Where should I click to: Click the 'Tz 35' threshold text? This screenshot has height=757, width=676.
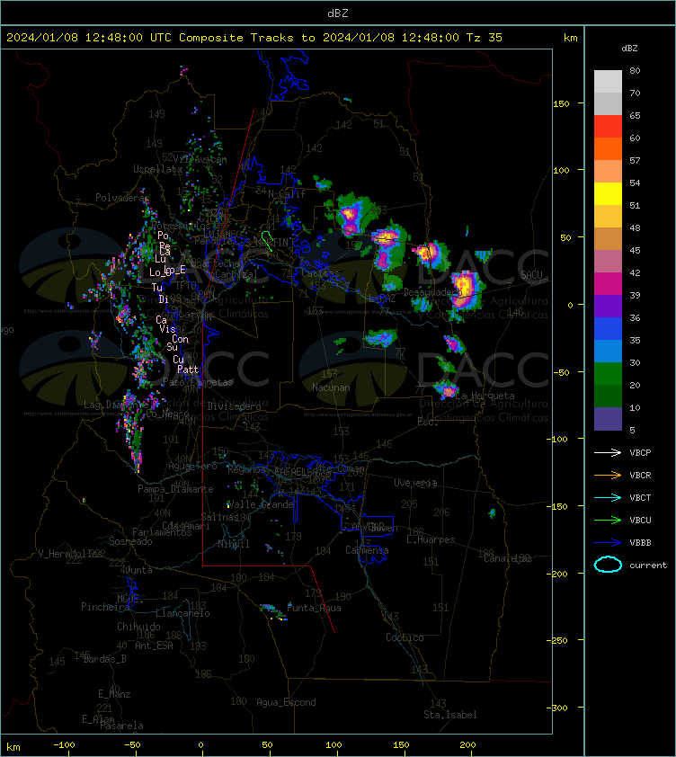pos(485,38)
